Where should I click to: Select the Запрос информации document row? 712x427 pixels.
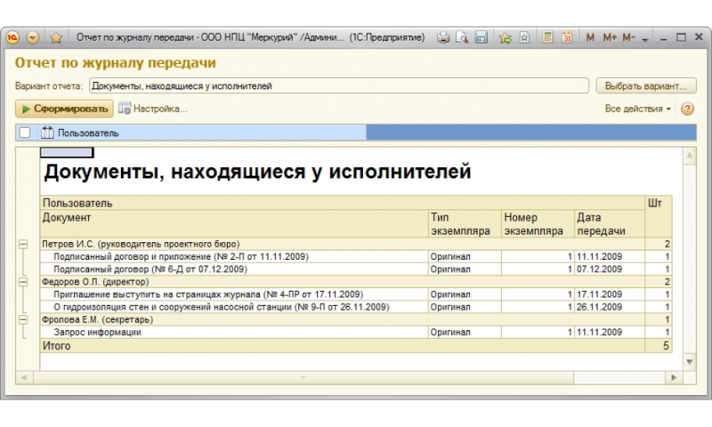(x=98, y=332)
